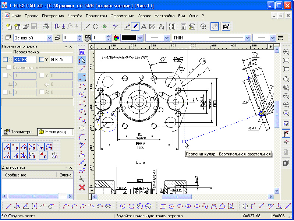Toggle the snap binding toolbar button

215,27
